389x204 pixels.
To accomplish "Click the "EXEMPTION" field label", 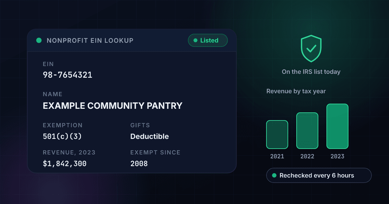I will [x=63, y=125].
